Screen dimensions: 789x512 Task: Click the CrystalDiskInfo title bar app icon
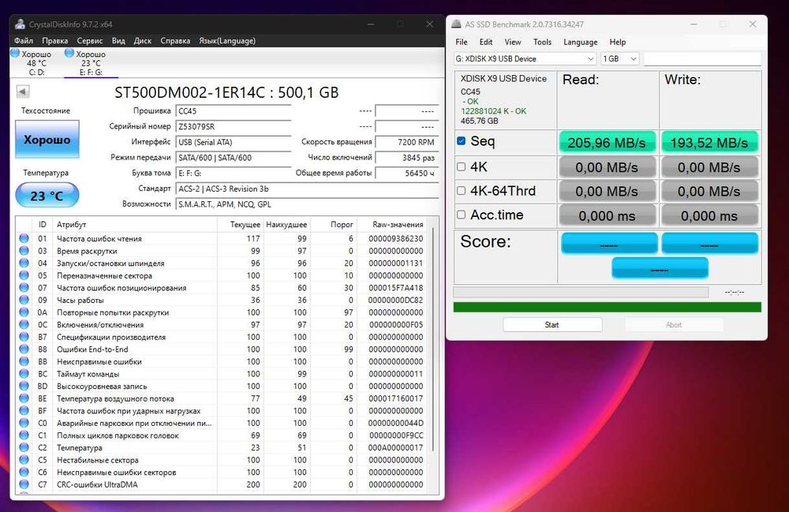tap(21, 24)
